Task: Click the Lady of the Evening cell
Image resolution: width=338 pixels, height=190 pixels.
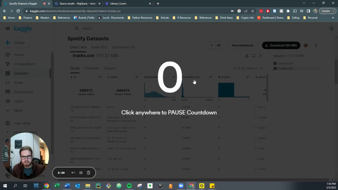Action: (x=121, y=149)
